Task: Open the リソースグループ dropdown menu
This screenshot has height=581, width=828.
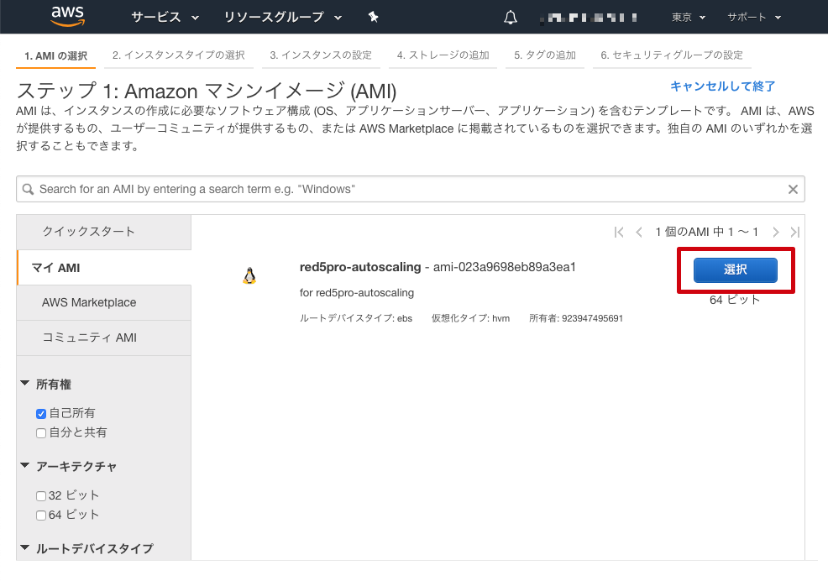Action: tap(282, 18)
